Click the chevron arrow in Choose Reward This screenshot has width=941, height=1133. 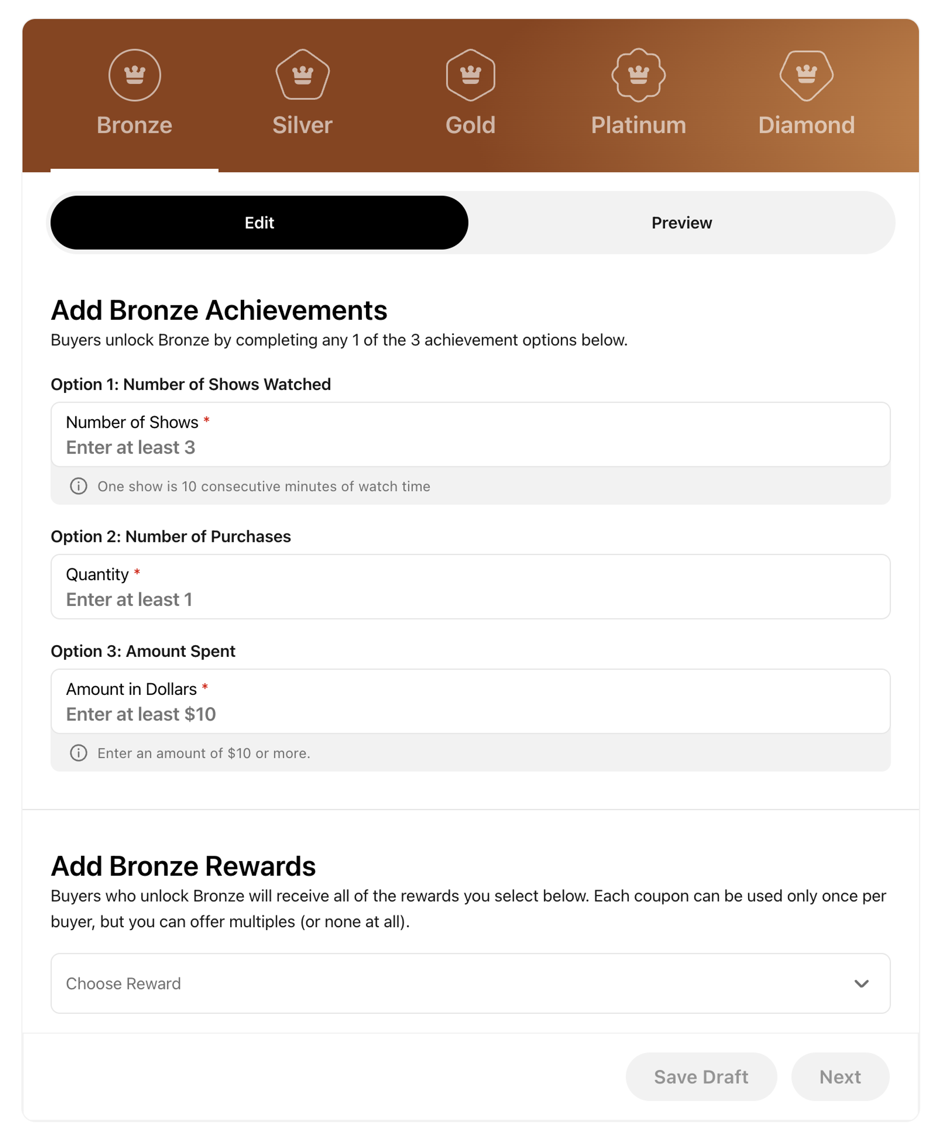click(861, 983)
